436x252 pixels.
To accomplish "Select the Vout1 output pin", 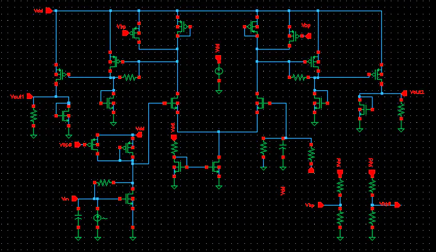I will click(30, 97).
